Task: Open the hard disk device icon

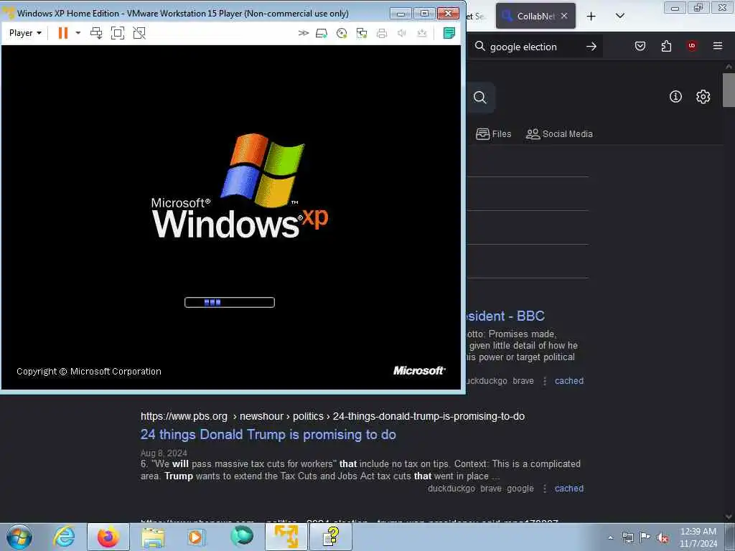Action: pyautogui.click(x=322, y=33)
